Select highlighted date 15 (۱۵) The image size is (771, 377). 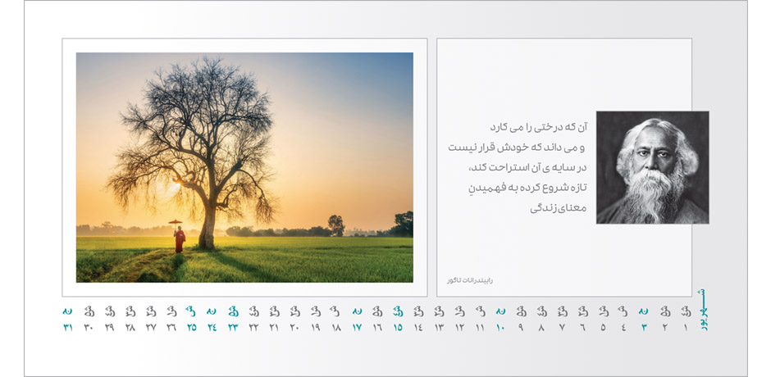(x=398, y=328)
